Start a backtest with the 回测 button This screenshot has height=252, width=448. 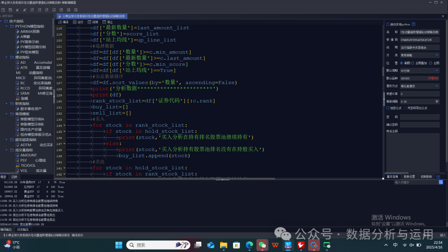(93, 22)
